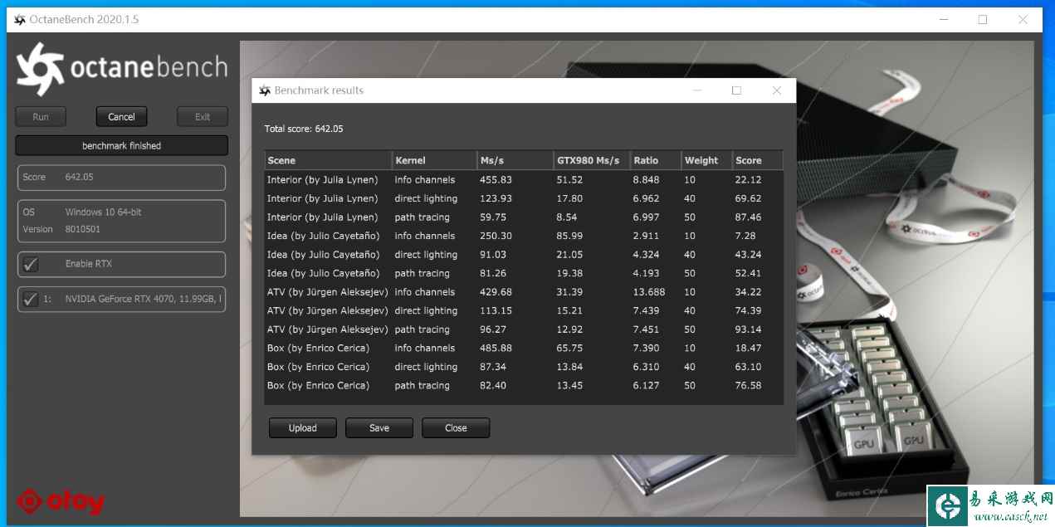
Task: Click the Cancel button in the sidebar
Action: pyautogui.click(x=121, y=117)
